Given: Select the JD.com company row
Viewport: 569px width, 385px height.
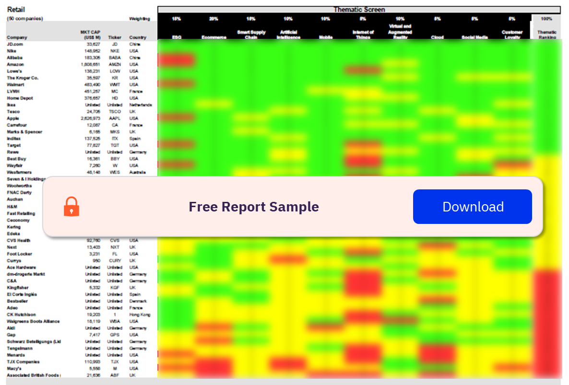Looking at the screenshot, I should (82, 44).
